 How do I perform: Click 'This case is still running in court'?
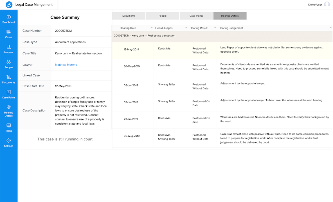pyautogui.click(x=65, y=139)
